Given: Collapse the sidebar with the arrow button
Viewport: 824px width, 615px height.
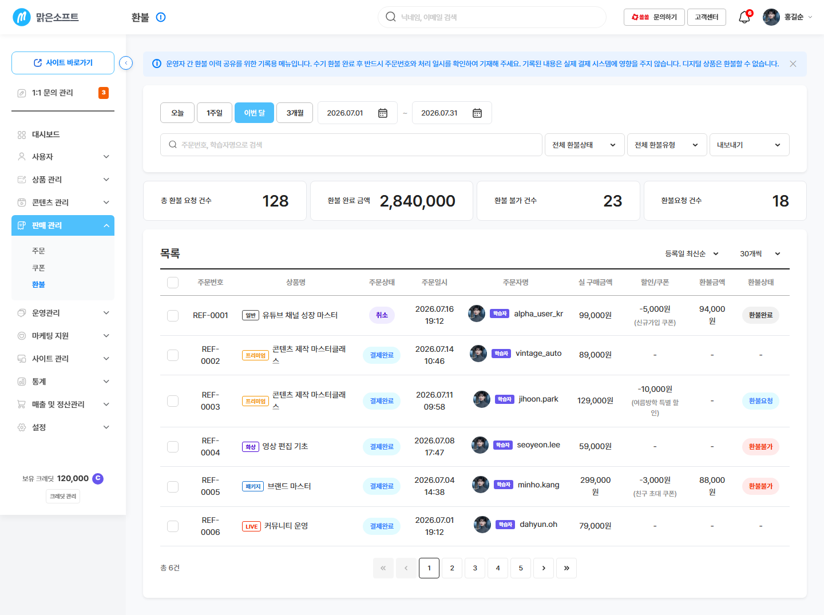Looking at the screenshot, I should [126, 63].
